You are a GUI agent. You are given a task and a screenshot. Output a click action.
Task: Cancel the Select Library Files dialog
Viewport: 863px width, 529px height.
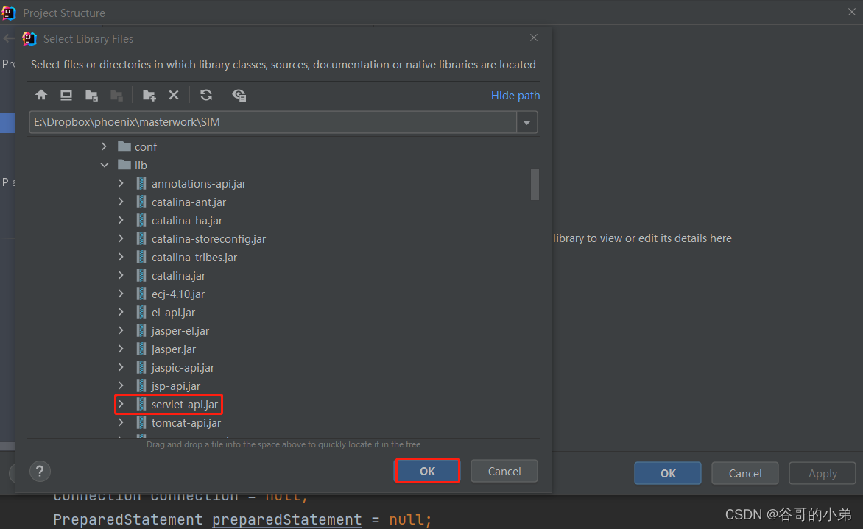504,472
